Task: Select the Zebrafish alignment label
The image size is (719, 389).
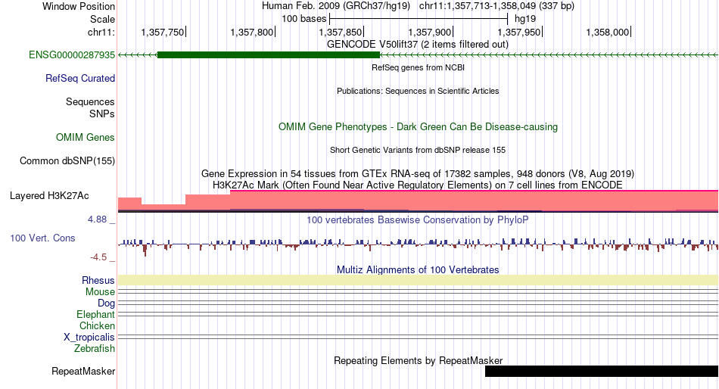Action: (95, 349)
